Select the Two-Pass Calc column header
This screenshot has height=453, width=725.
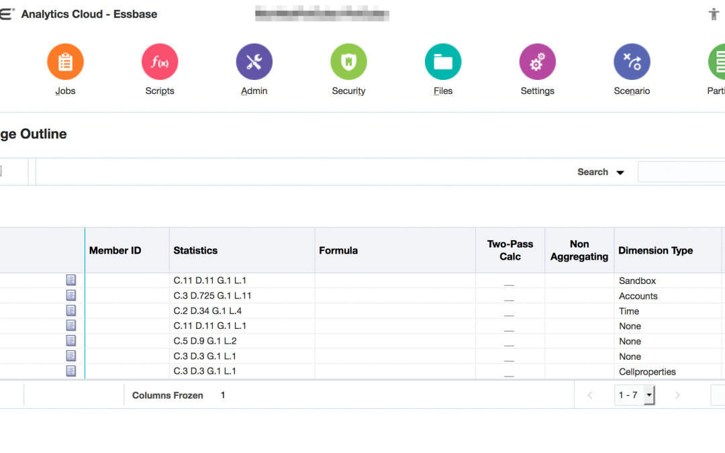tap(510, 250)
